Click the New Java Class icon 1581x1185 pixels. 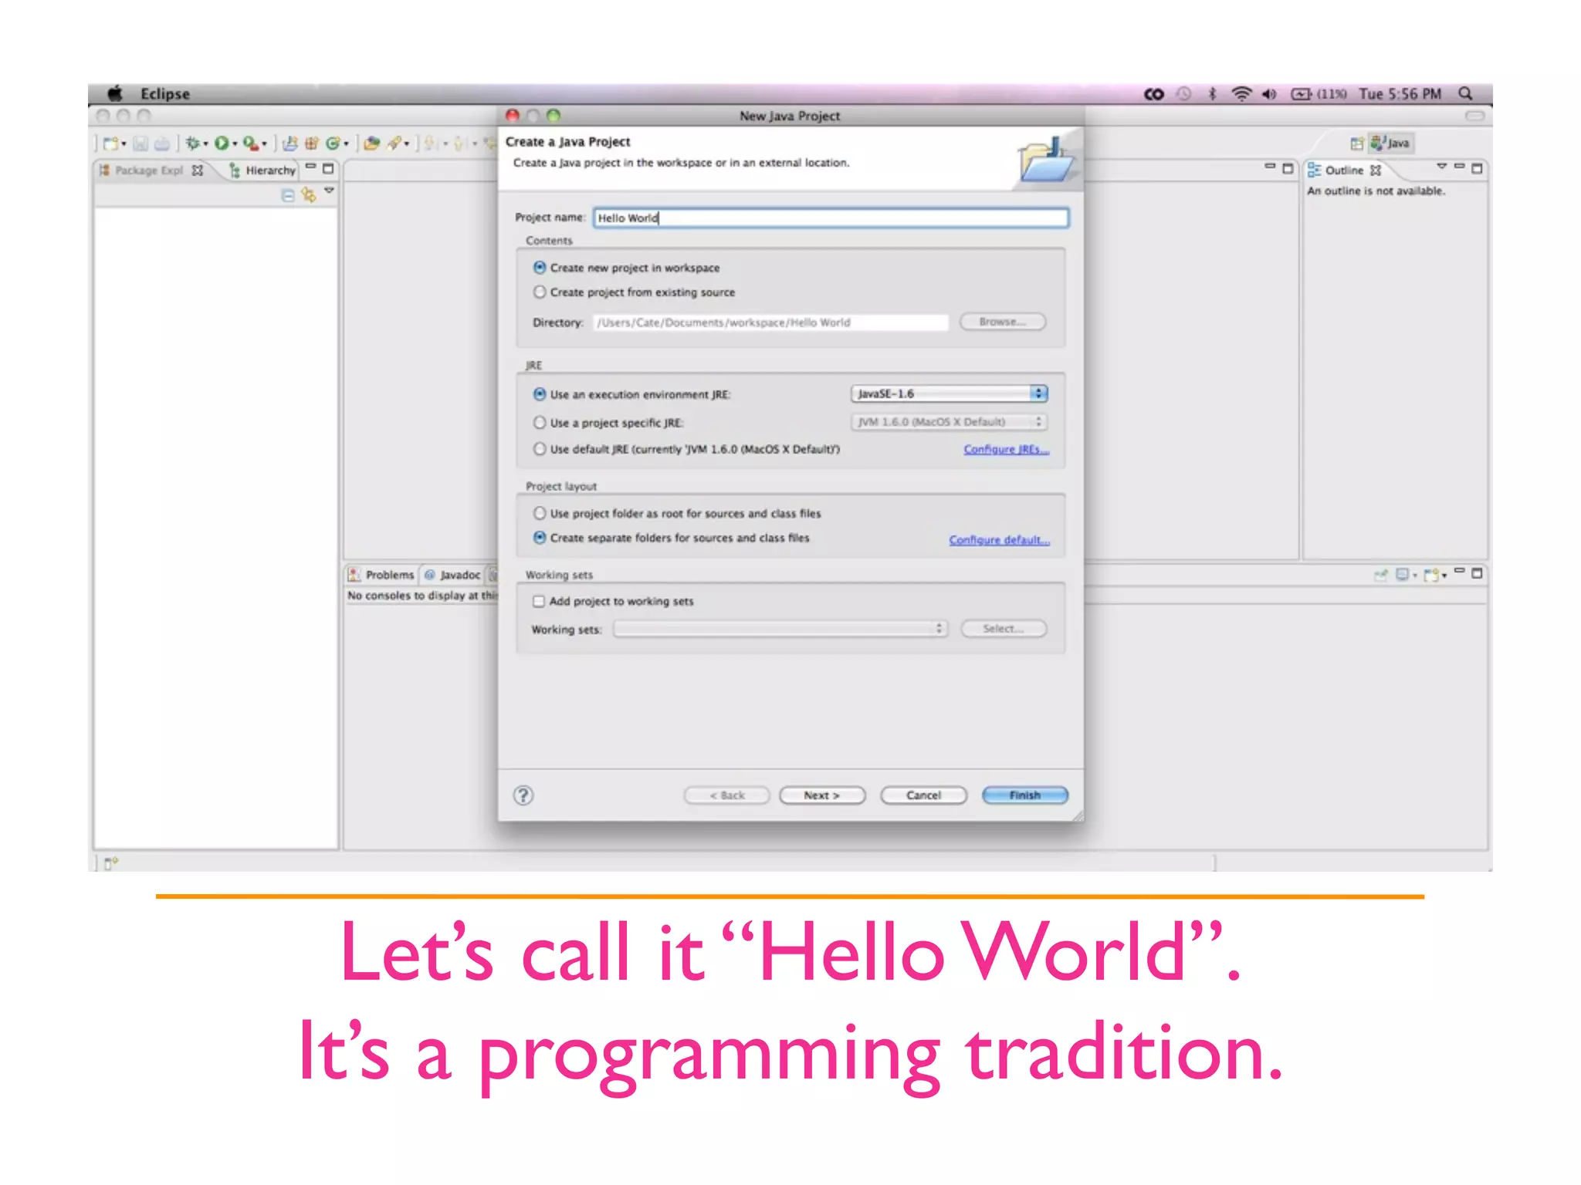click(x=333, y=143)
